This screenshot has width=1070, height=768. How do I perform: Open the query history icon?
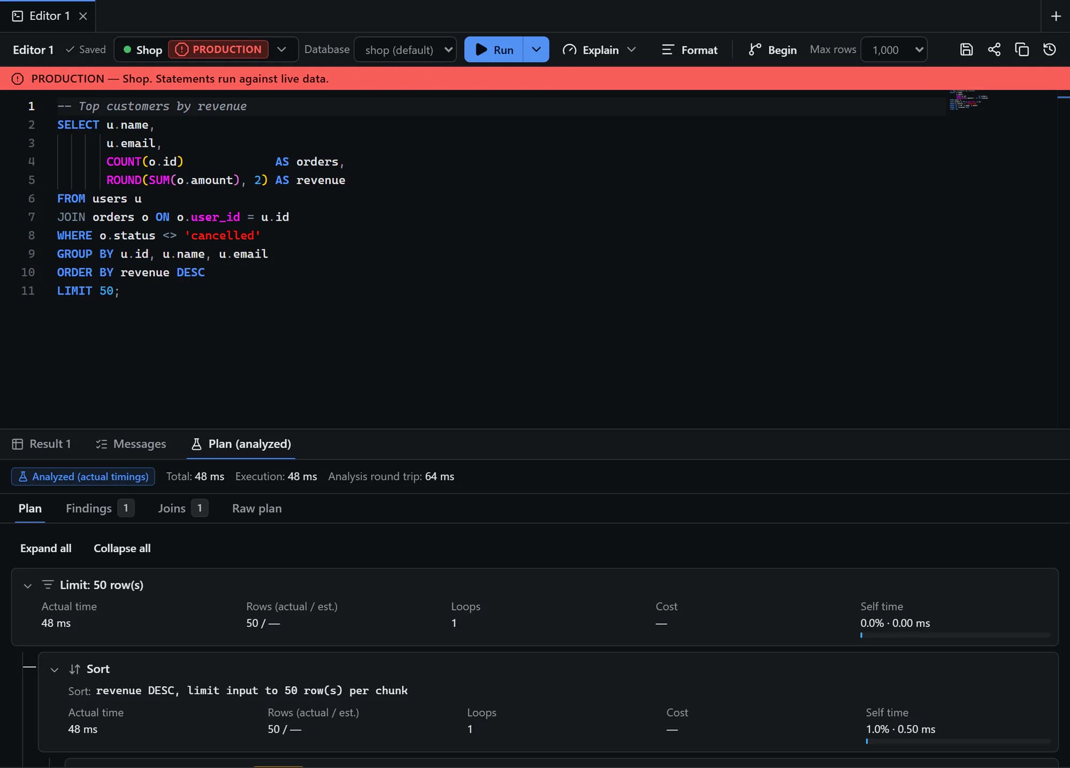click(x=1050, y=50)
